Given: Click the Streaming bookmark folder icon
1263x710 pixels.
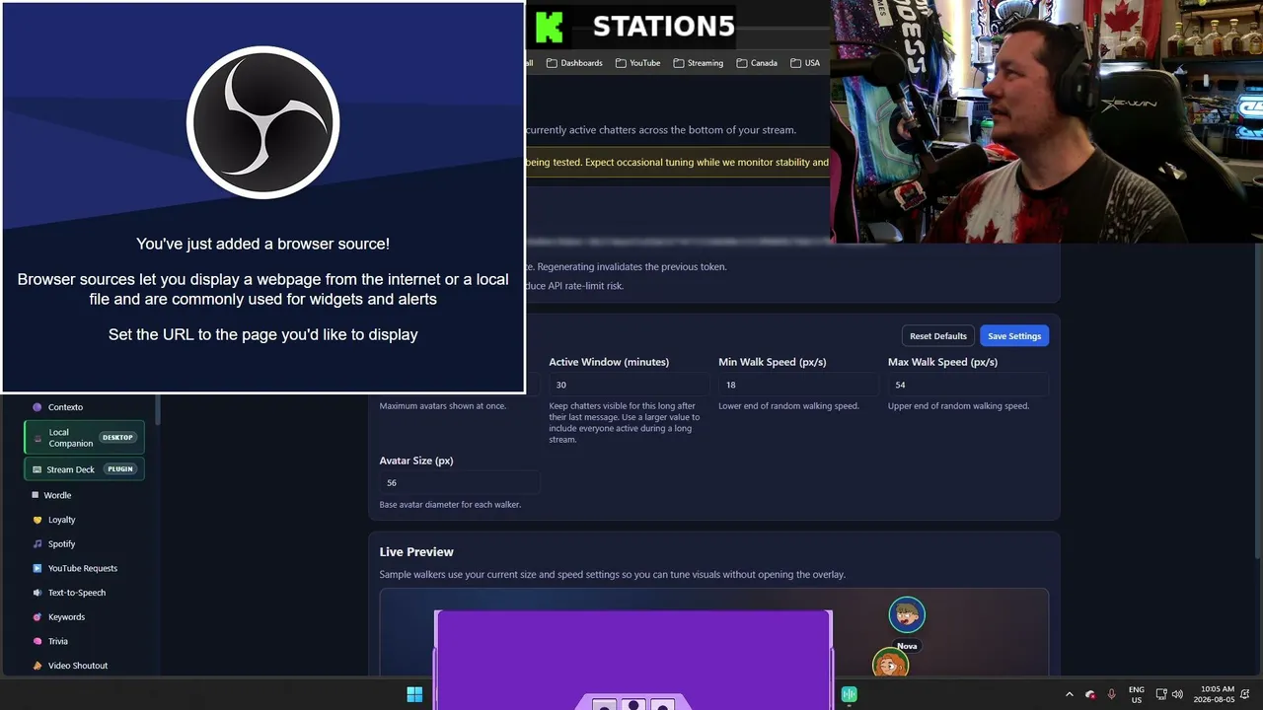Looking at the screenshot, I should [x=679, y=63].
